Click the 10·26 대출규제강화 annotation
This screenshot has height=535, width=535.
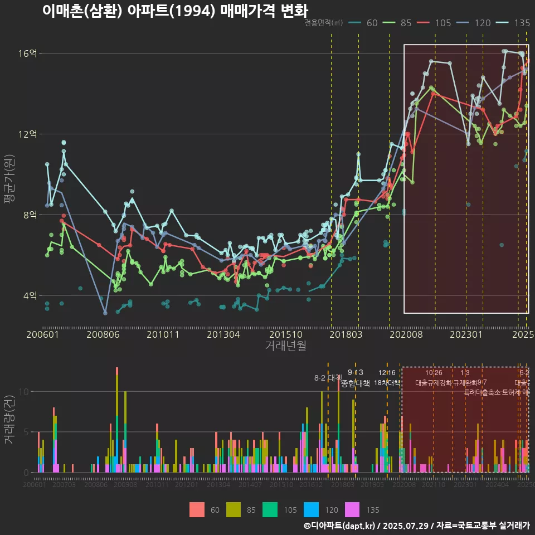(x=434, y=378)
